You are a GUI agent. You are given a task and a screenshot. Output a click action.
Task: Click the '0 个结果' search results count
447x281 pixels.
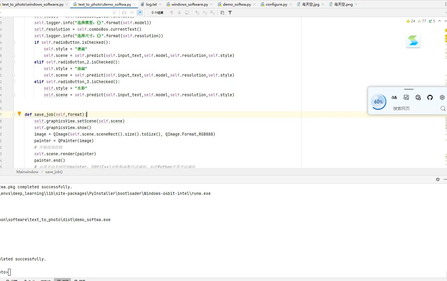point(157,13)
